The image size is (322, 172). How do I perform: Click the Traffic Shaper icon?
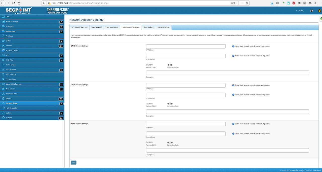point(3,65)
